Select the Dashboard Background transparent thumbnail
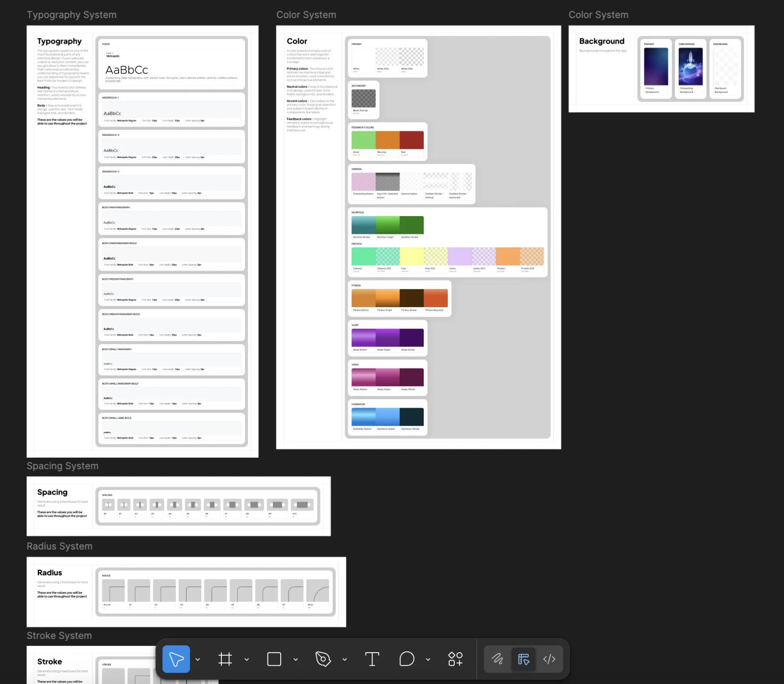784x684 pixels. 725,67
